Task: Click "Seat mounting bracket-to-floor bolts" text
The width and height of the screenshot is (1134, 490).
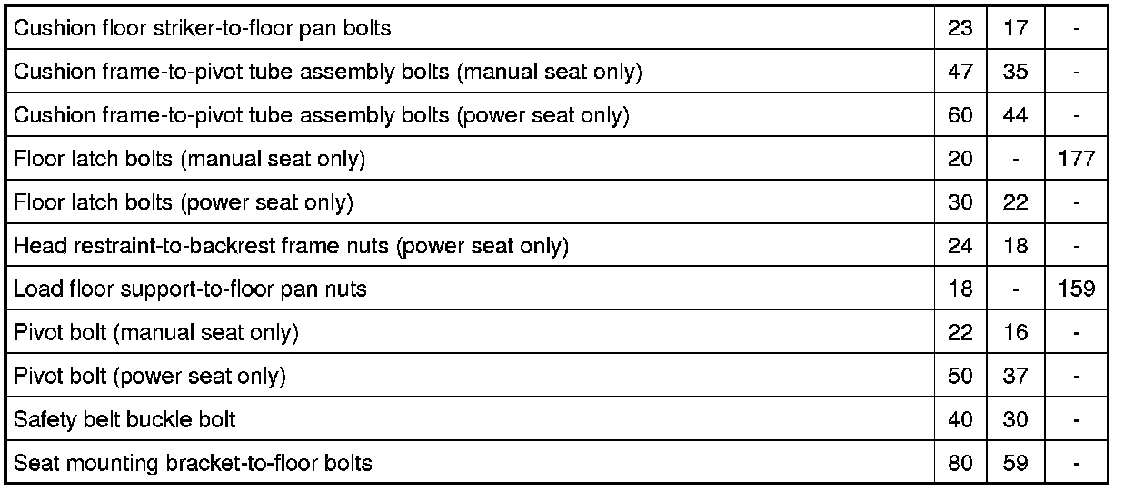Action: tap(193, 464)
